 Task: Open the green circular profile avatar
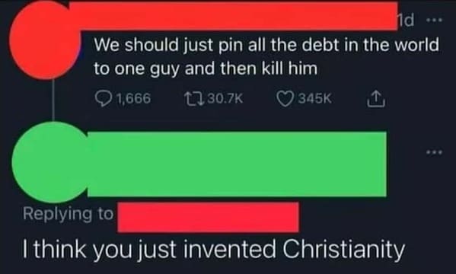point(50,162)
